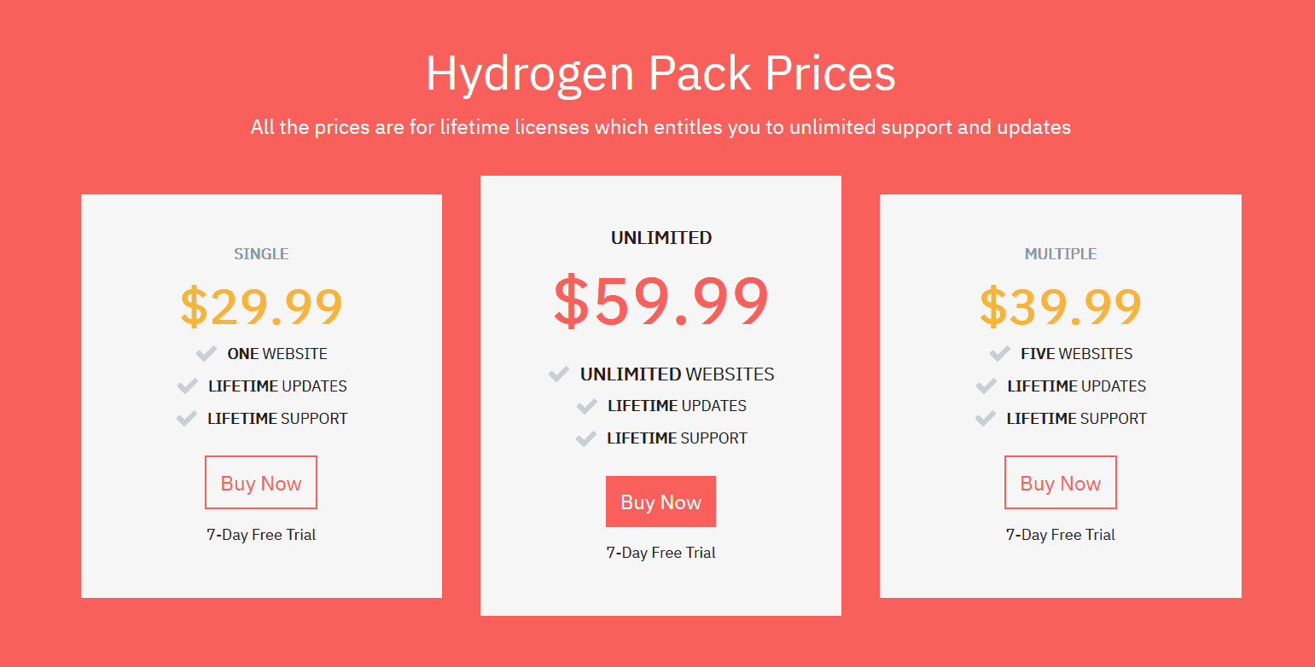Click the filled Buy Now button for Unlimited
Image resolution: width=1315 pixels, height=667 pixels.
pyautogui.click(x=660, y=502)
